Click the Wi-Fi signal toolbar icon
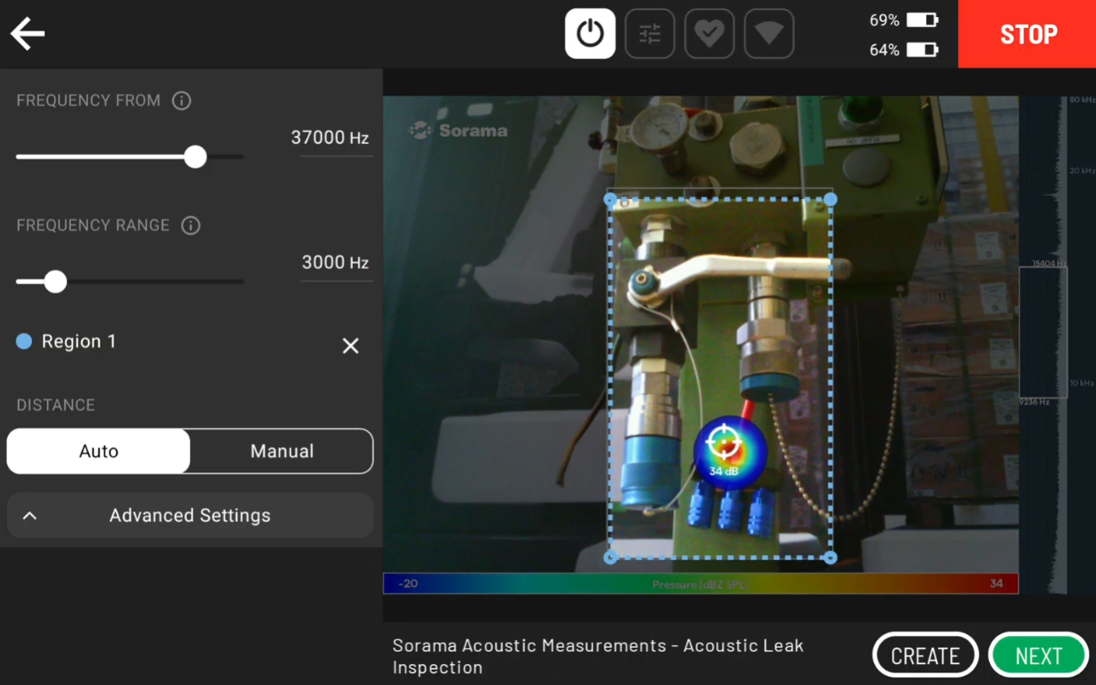Image resolution: width=1096 pixels, height=685 pixels. [x=769, y=33]
